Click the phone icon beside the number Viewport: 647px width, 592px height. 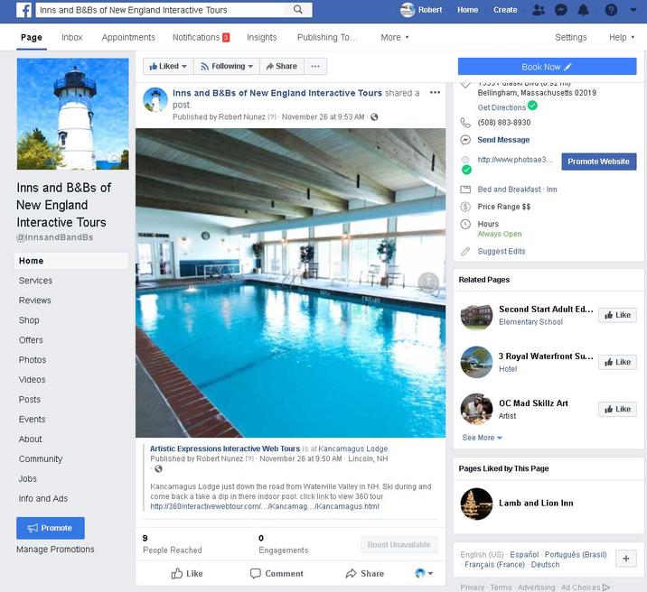point(465,123)
